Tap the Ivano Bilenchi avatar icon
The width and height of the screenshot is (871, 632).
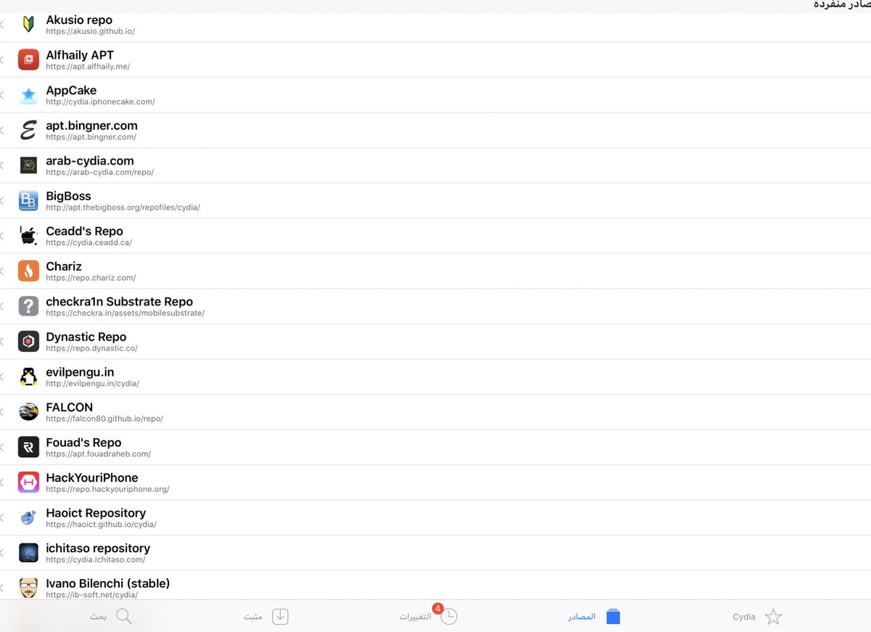(28, 588)
